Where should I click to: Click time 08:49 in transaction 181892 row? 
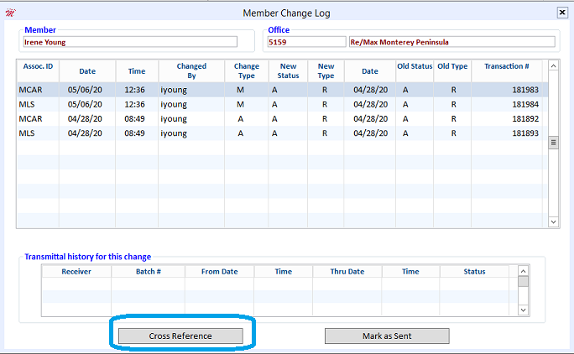click(x=135, y=118)
